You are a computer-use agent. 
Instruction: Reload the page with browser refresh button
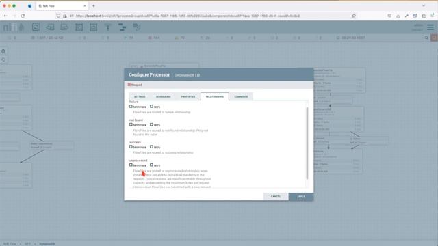pyautogui.click(x=23, y=16)
